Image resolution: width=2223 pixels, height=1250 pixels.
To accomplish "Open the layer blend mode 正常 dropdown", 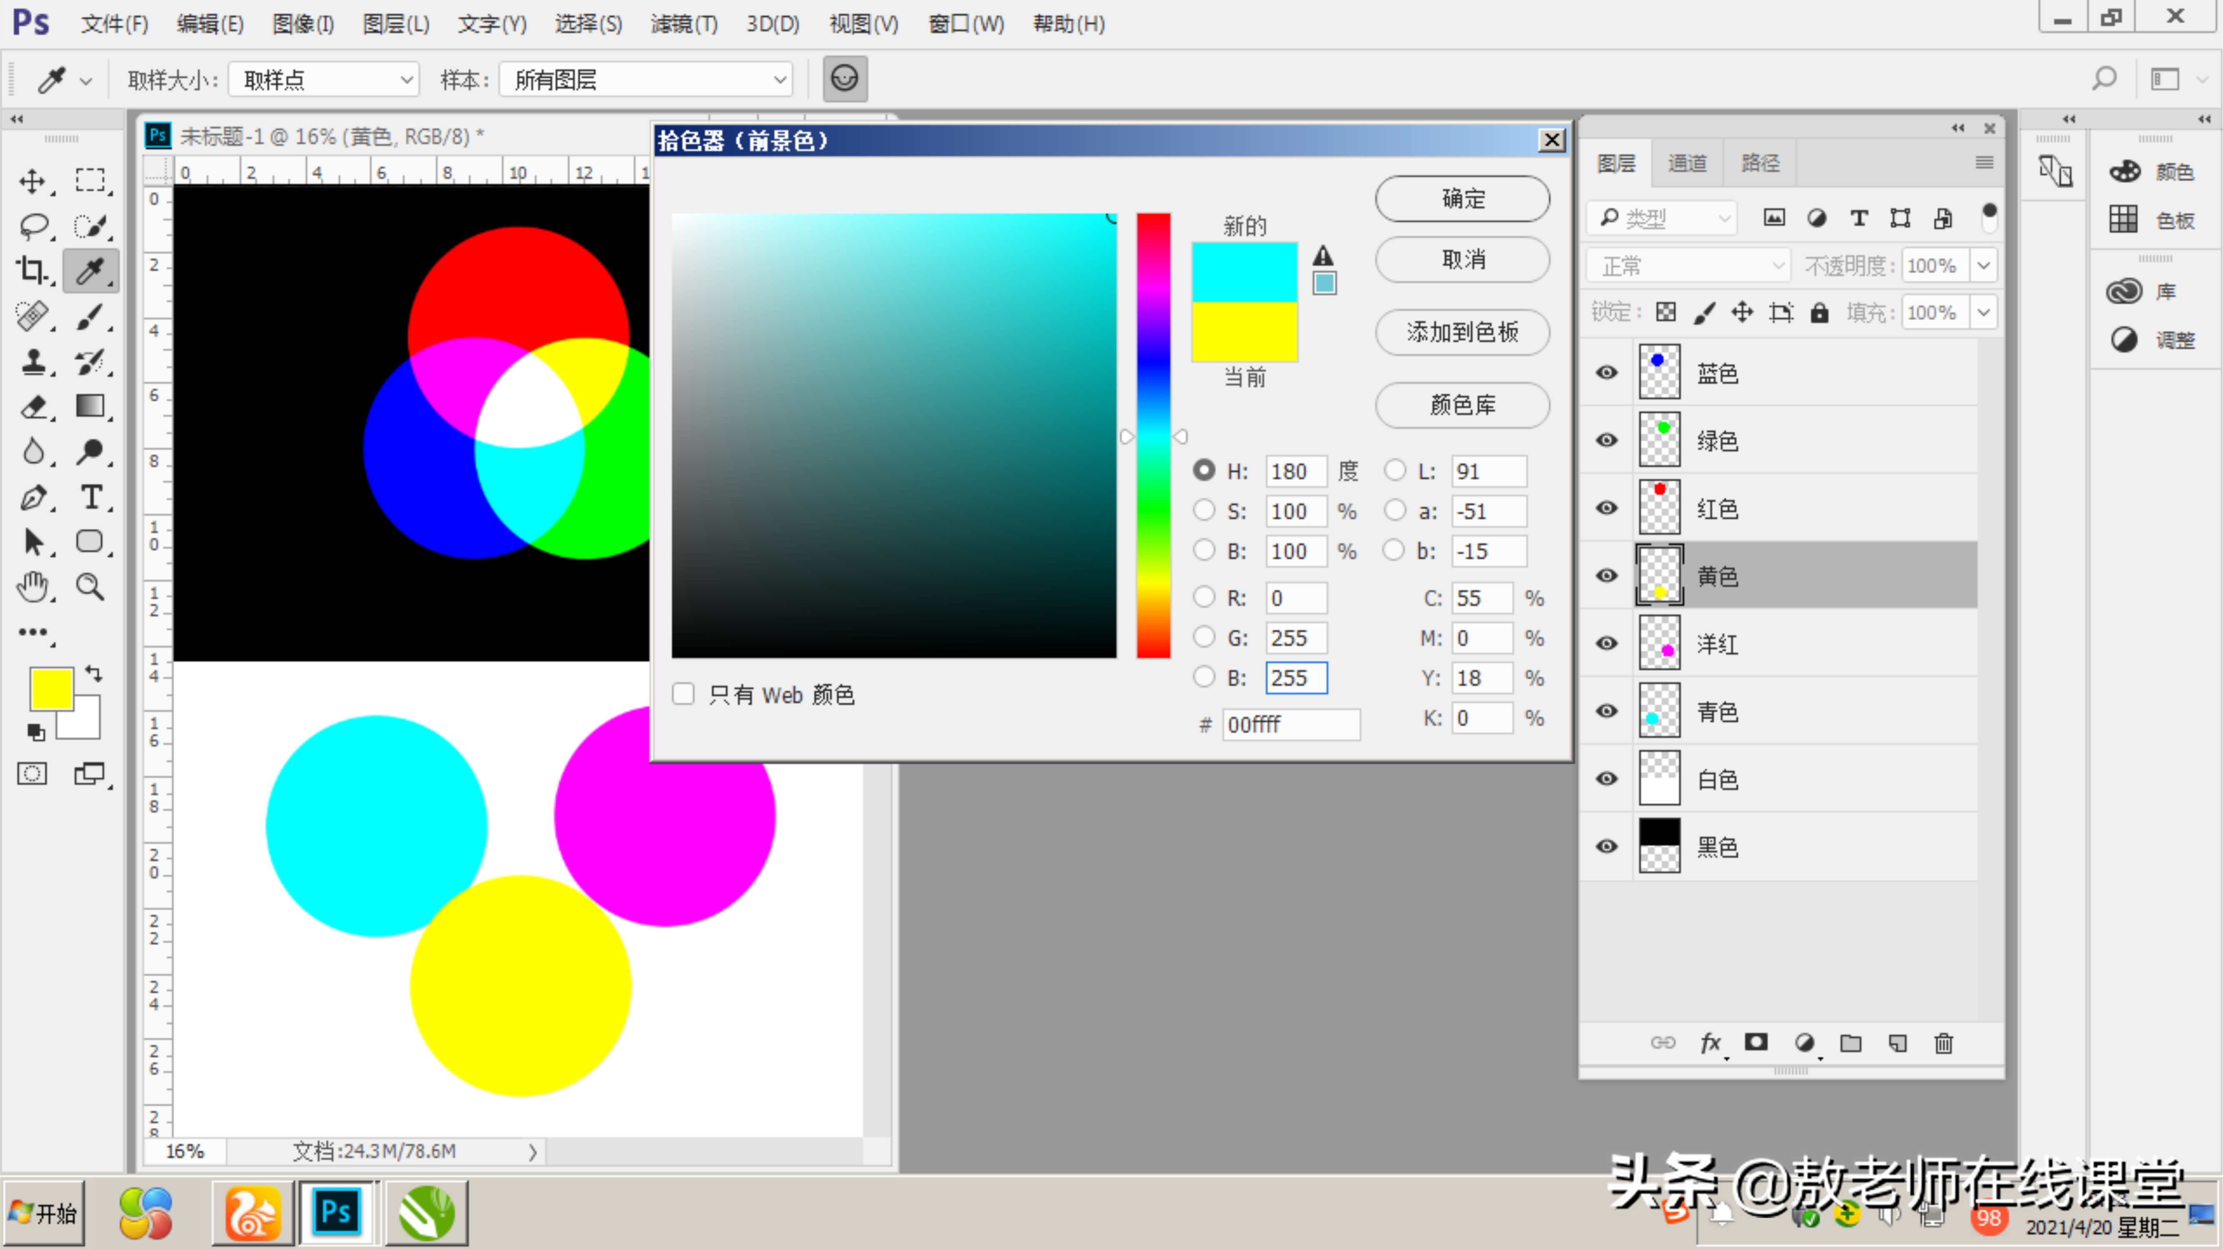I will pyautogui.click(x=1688, y=266).
